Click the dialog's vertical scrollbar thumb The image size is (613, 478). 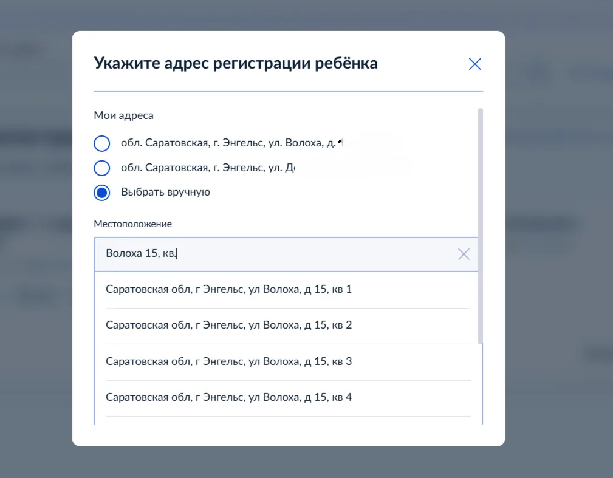click(480, 226)
